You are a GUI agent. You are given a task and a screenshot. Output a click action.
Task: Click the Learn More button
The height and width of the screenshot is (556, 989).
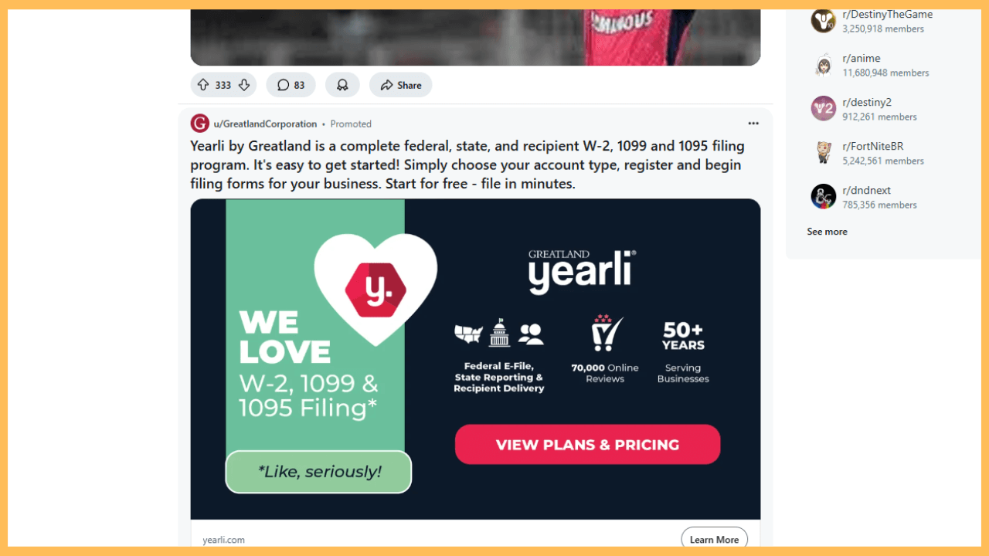714,539
